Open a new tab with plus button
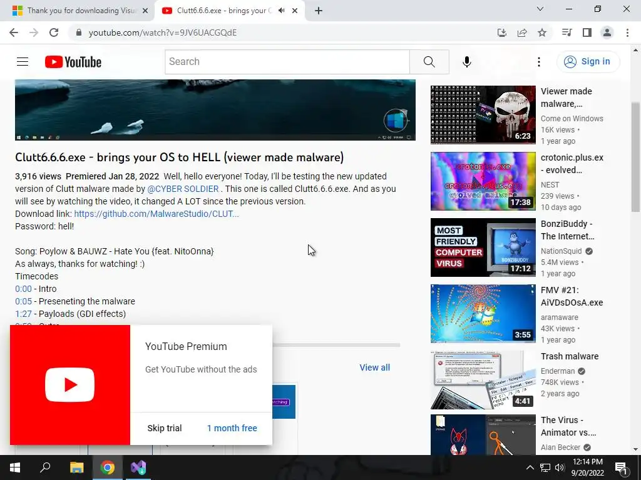Screen dimensions: 641x480 [x=319, y=11]
